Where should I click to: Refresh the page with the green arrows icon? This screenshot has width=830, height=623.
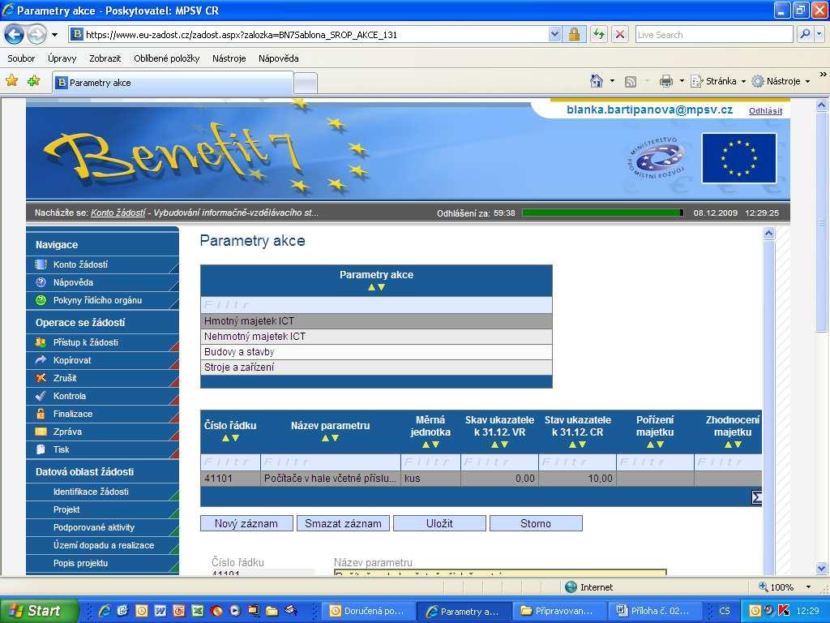pyautogui.click(x=599, y=35)
